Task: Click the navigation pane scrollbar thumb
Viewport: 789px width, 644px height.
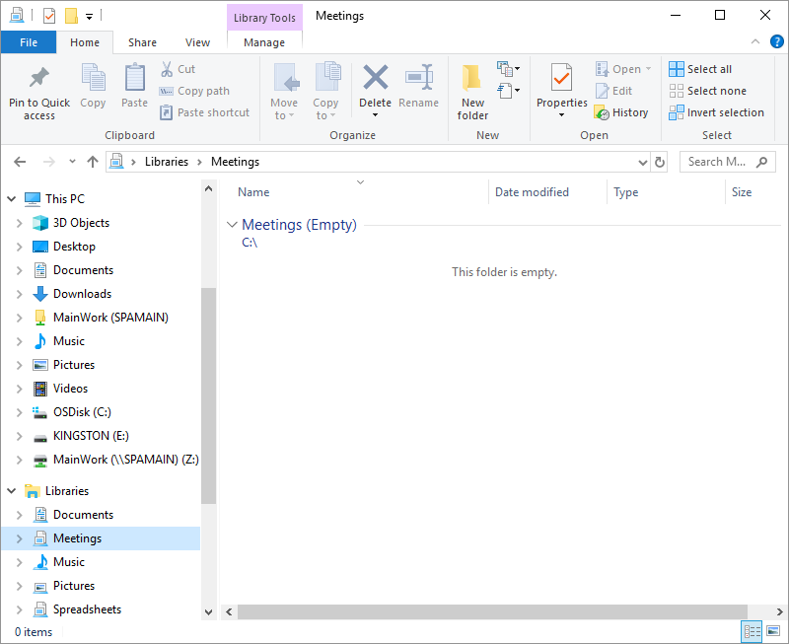Action: point(208,395)
